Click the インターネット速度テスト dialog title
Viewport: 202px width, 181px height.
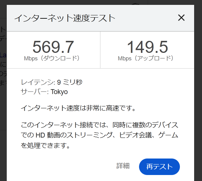coord(65,18)
